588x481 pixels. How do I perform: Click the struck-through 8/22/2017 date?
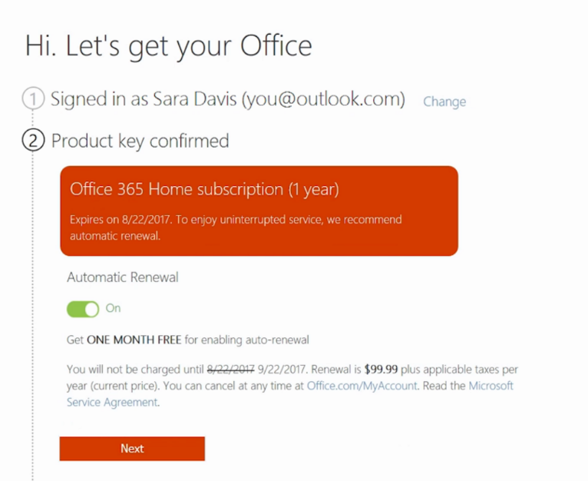[x=233, y=370]
